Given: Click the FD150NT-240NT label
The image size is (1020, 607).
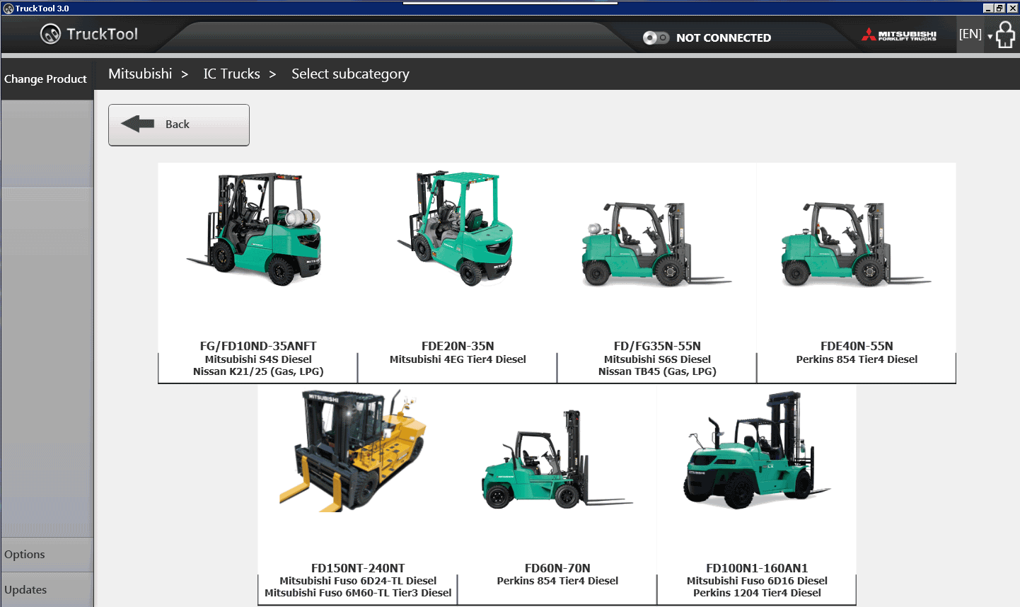Looking at the screenshot, I should tap(358, 568).
